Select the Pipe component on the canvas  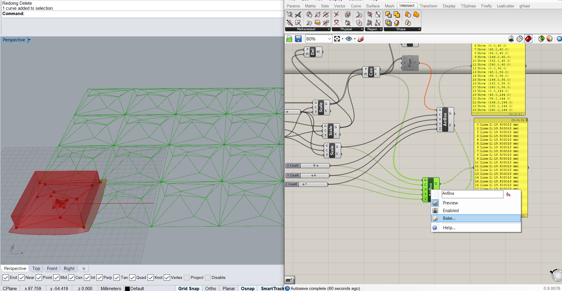[410, 63]
